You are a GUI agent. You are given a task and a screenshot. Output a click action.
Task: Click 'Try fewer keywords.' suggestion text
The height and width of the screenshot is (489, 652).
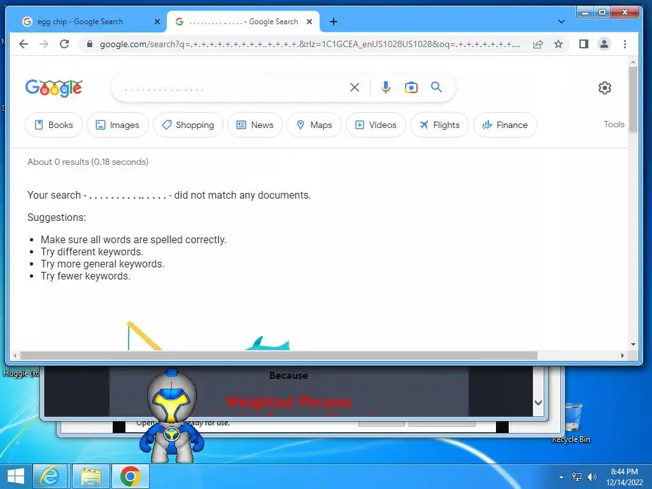[x=86, y=276]
